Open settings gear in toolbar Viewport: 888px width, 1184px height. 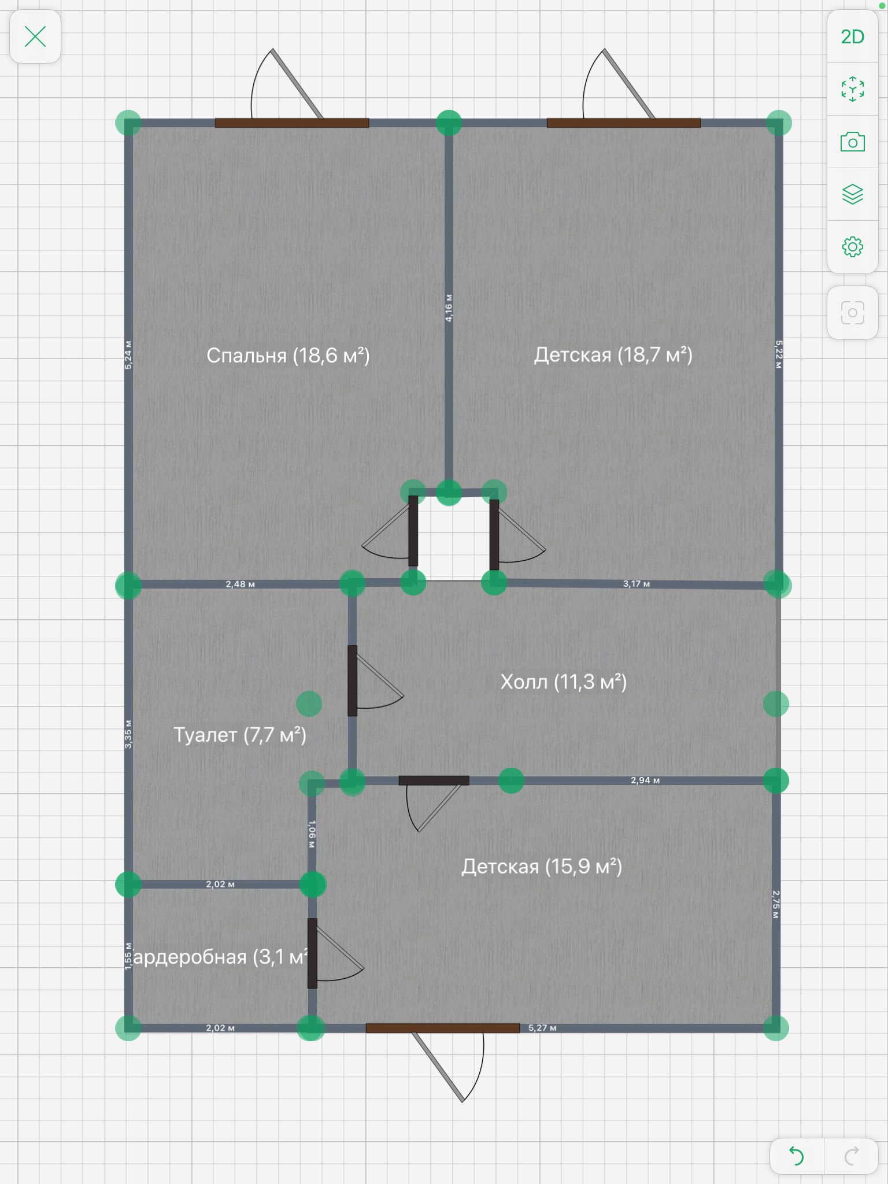click(852, 247)
